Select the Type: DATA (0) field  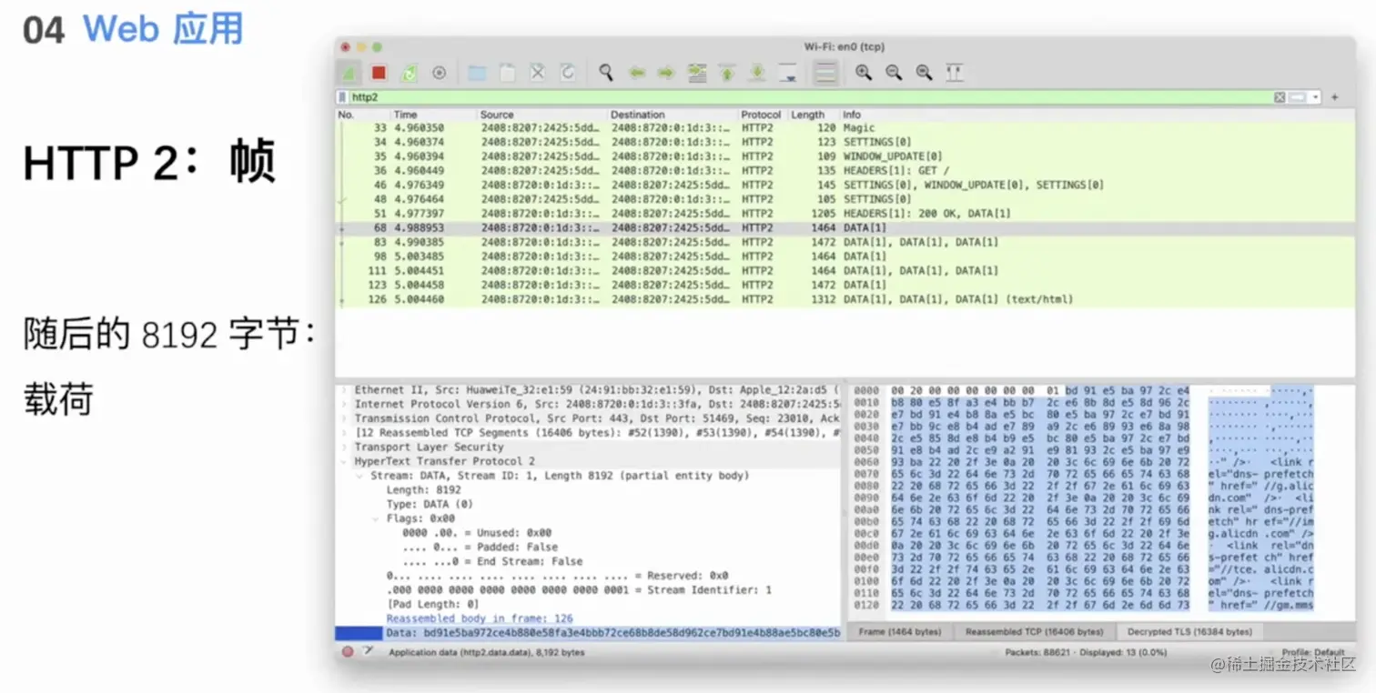430,504
